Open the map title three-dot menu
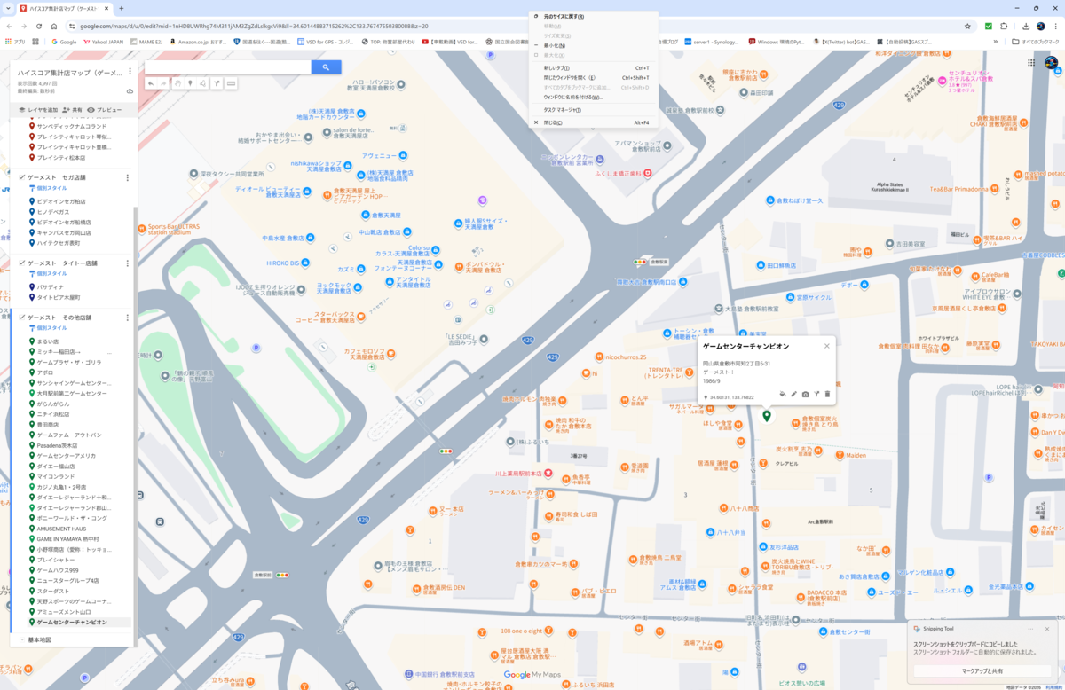Image resolution: width=1065 pixels, height=690 pixels. coord(130,71)
